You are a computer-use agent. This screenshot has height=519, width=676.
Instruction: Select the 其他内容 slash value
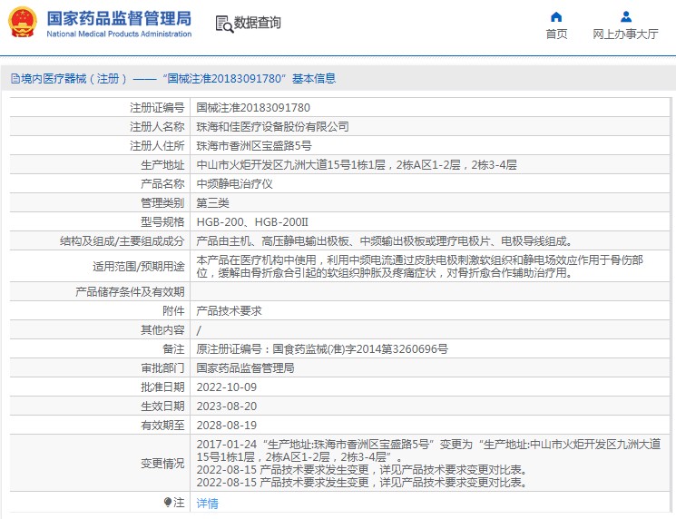click(x=199, y=330)
